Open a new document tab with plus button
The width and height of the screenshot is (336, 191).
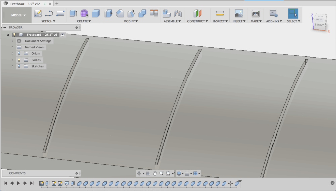coord(57,4)
